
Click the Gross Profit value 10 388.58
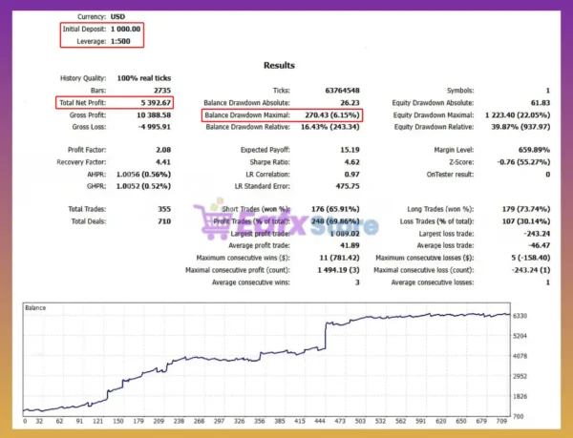[154, 115]
